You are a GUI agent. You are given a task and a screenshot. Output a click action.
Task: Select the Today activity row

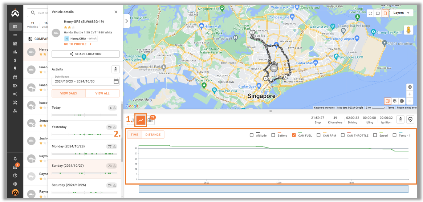tap(85, 111)
